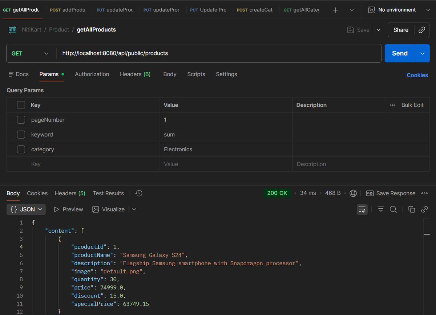Image resolution: width=436 pixels, height=315 pixels.
Task: Open the blue Cookies link
Action: tap(417, 75)
